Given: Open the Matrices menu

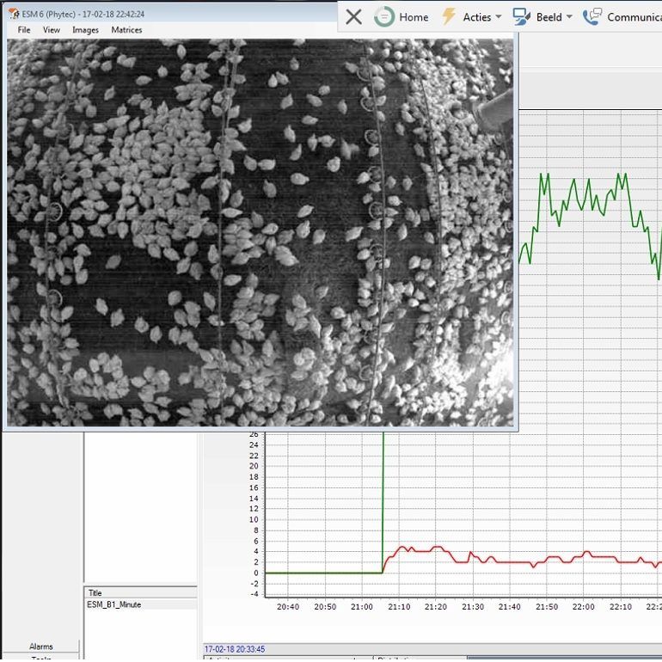Looking at the screenshot, I should 126,30.
